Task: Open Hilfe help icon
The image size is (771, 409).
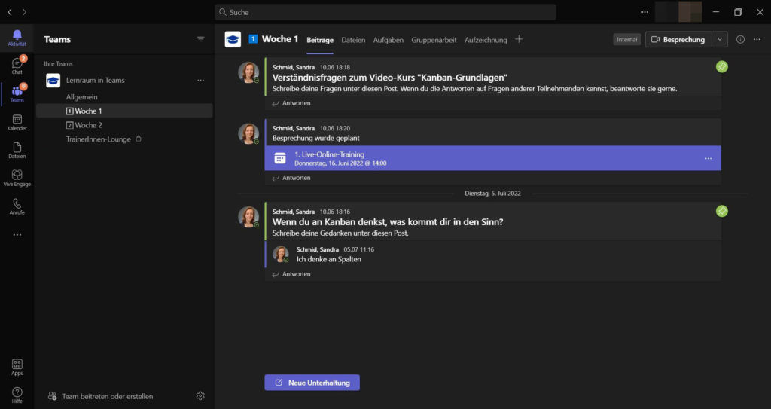Action: (x=17, y=395)
